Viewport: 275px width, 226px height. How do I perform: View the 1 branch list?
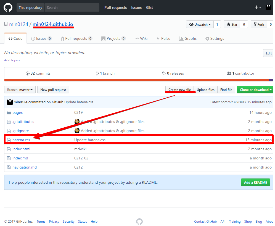point(105,73)
